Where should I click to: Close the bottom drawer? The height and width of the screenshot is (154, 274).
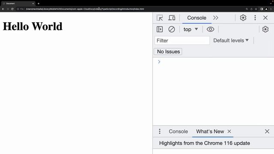point(267,131)
